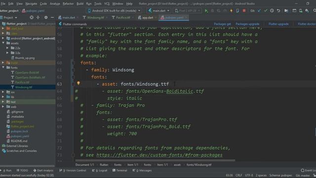Open the Android SDK device selector dropdown
Image resolution: width=316 pixels, height=178 pixels.
(x=114, y=11)
